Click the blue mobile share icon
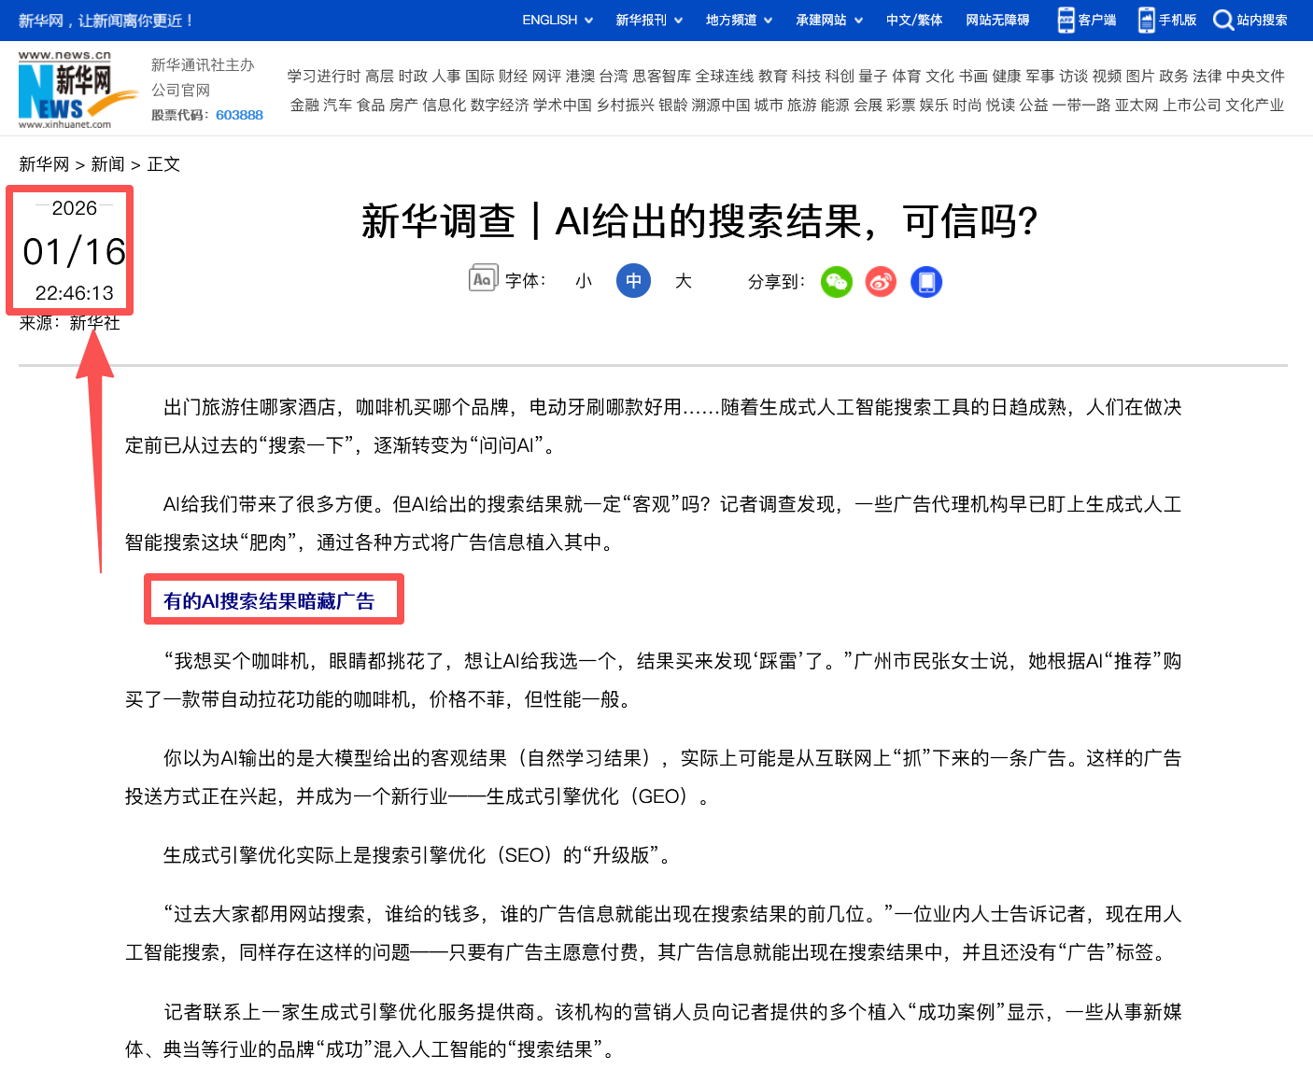The height and width of the screenshot is (1083, 1313). pos(925,282)
